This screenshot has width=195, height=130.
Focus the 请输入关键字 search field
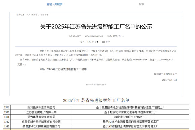54,4
